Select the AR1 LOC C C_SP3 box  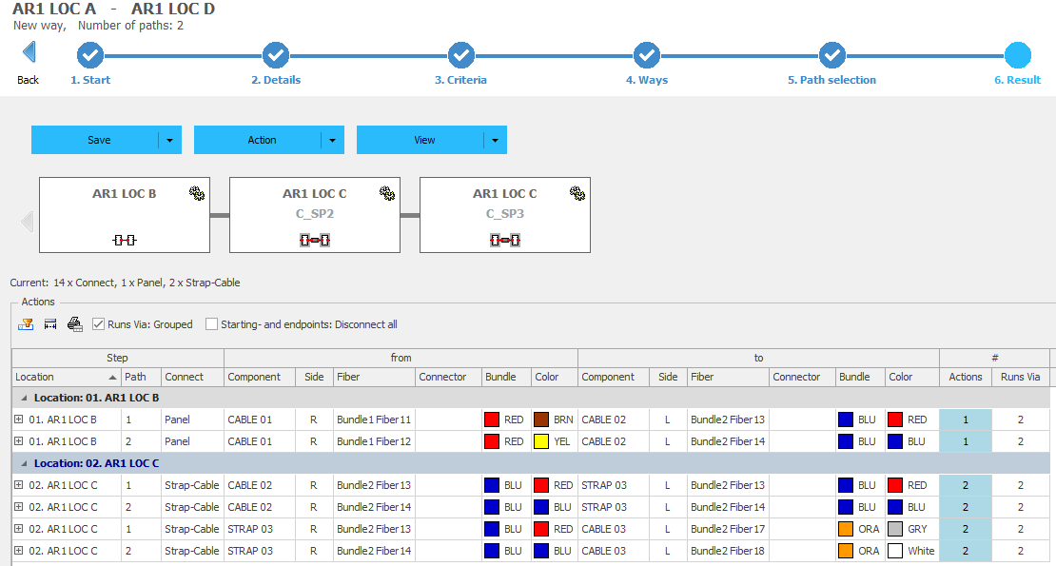pyautogui.click(x=505, y=215)
